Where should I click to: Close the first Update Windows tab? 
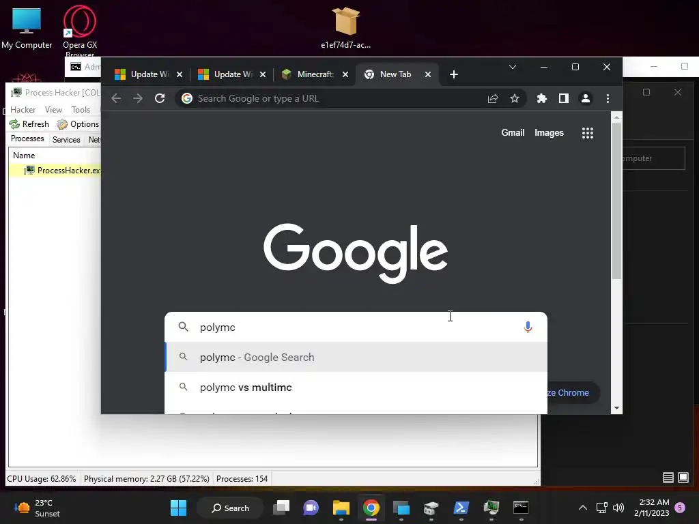(x=180, y=74)
